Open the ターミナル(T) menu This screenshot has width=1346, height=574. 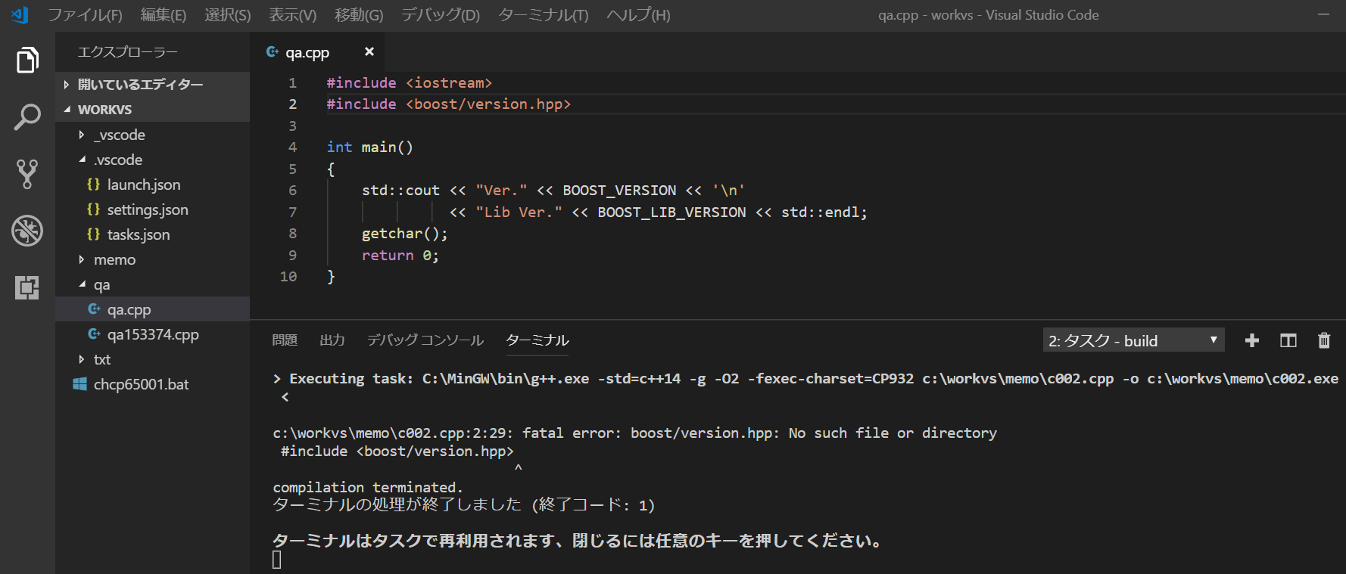point(544,15)
